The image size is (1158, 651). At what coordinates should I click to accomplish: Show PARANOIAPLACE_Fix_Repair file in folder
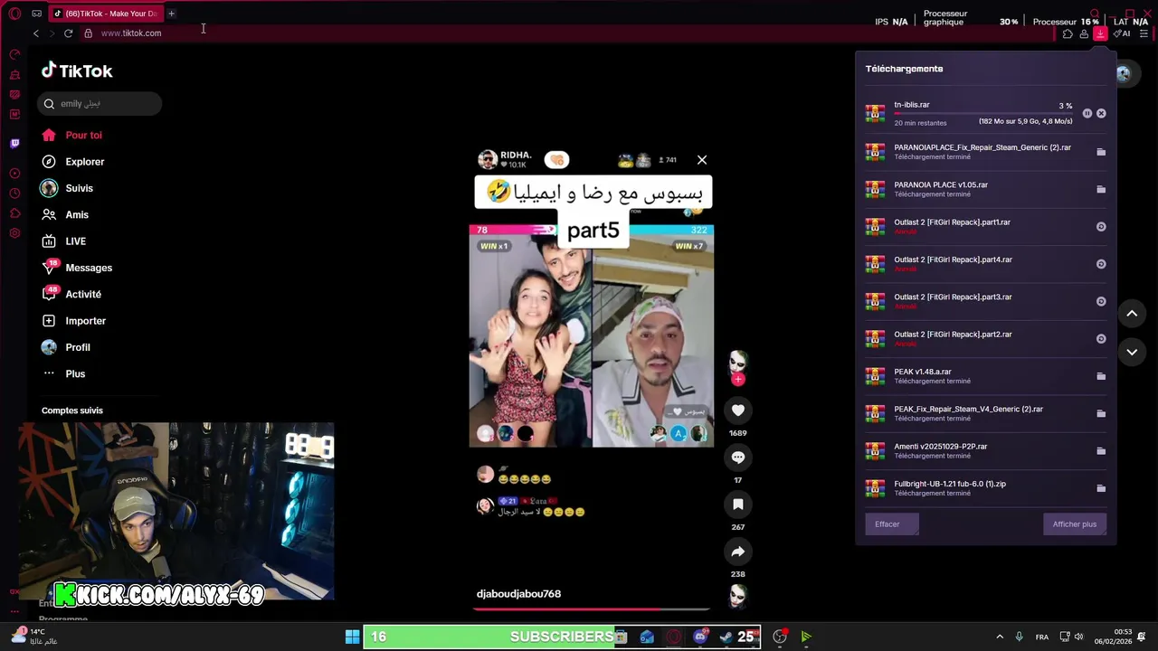click(1101, 152)
